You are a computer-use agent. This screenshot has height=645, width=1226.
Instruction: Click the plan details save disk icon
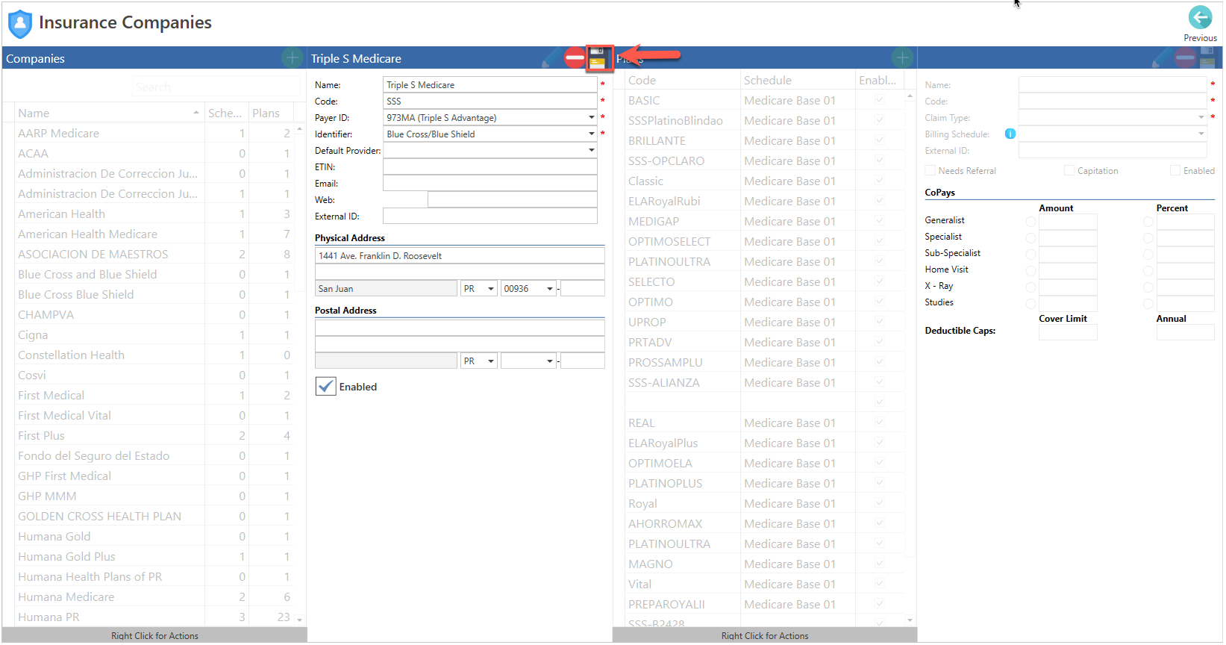pyautogui.click(x=1207, y=57)
